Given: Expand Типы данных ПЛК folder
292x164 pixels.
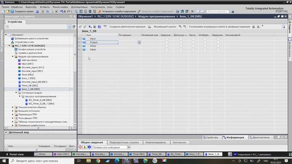Looking at the screenshot, I should pyautogui.click(x=13, y=118).
